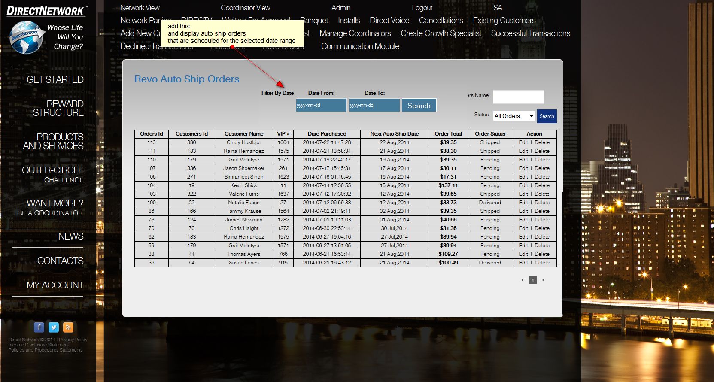Delete order 106 for Simranjeet Singh
This screenshot has width=714, height=382.
[542, 177]
